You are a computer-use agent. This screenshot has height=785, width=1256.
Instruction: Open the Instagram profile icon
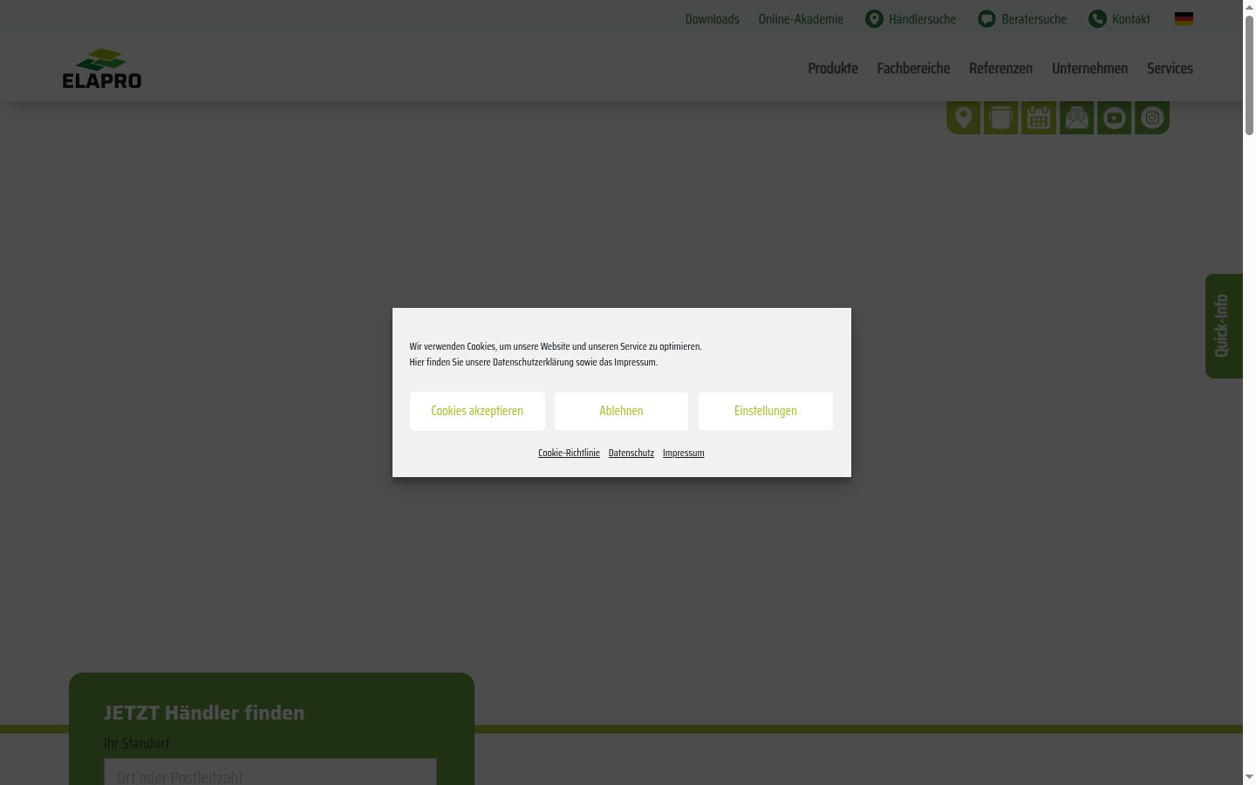click(1152, 118)
